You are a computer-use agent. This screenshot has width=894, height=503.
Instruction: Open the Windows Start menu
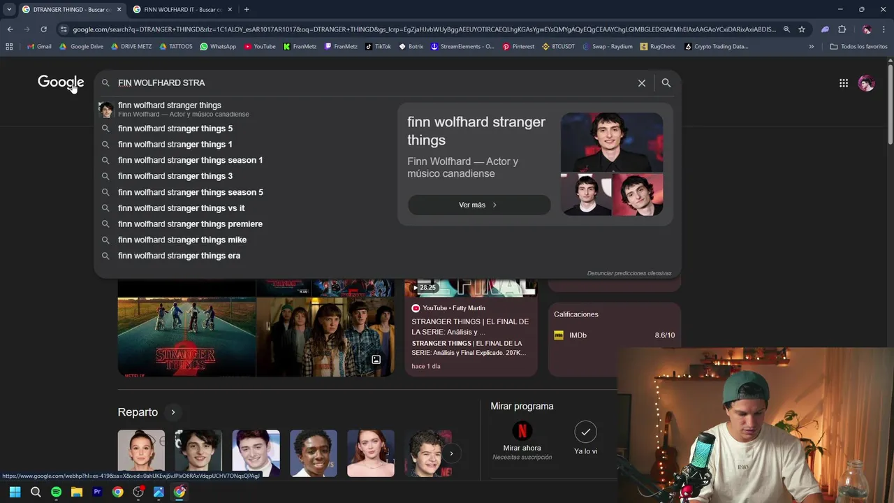pos(15,492)
